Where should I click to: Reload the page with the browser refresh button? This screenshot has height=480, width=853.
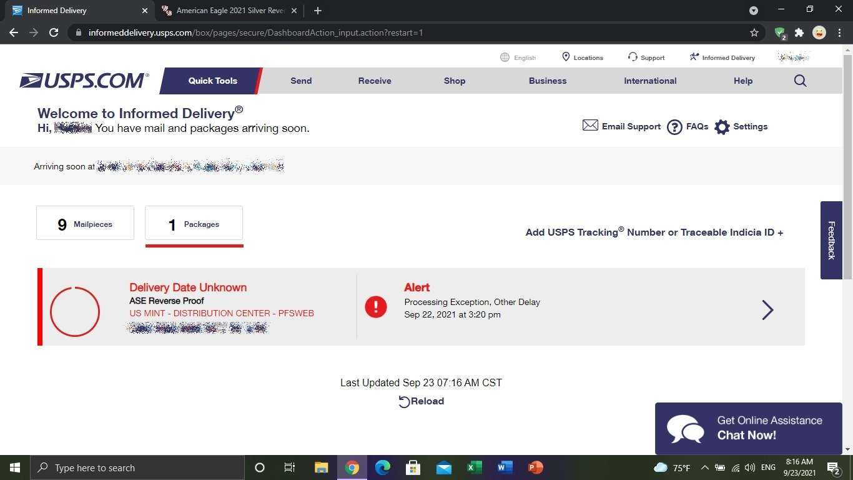(x=54, y=32)
